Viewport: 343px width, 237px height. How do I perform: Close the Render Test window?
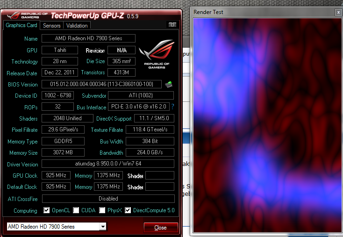[x=338, y=13]
